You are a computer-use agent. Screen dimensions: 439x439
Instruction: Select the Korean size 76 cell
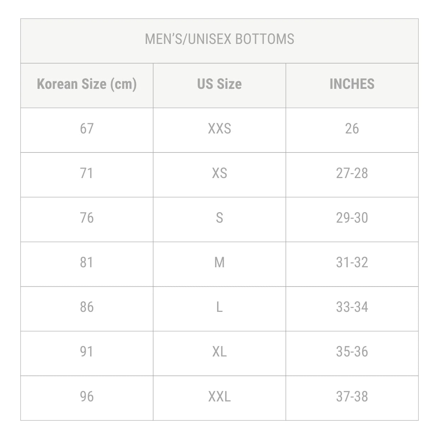click(87, 218)
